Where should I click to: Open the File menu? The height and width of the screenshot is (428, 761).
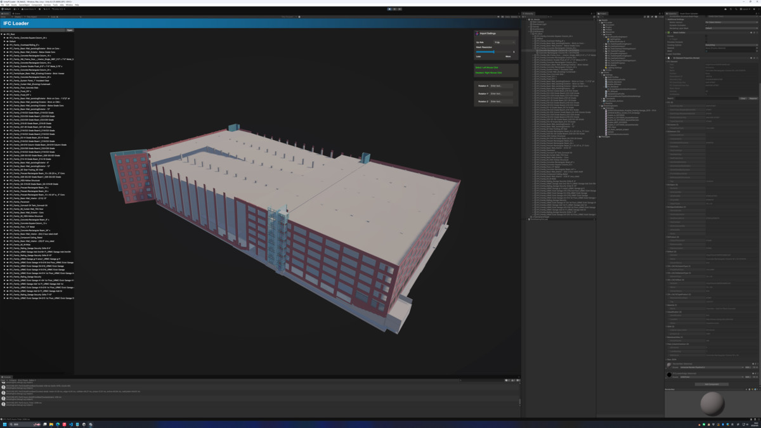(3, 4)
